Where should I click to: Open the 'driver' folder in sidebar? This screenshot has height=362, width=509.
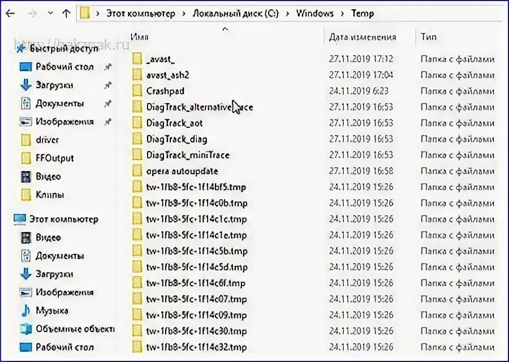47,140
